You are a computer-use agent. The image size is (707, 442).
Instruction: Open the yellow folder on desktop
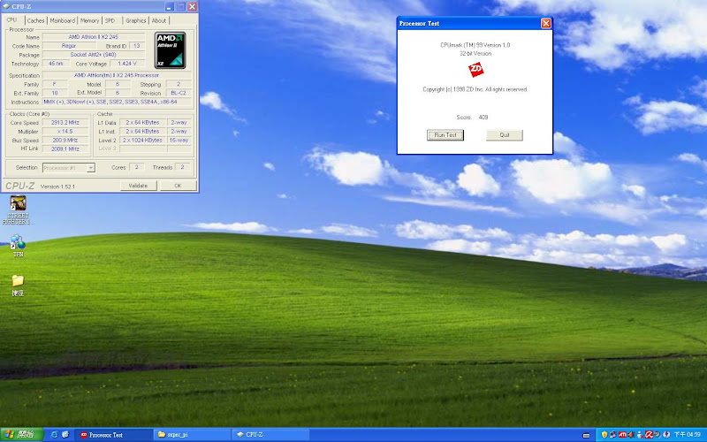(18, 281)
